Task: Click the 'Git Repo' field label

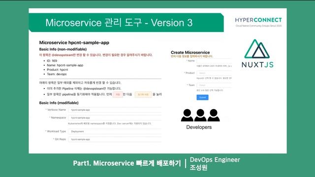Action: click(60, 139)
